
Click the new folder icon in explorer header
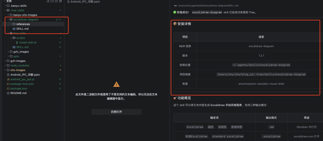[x=52, y=1]
